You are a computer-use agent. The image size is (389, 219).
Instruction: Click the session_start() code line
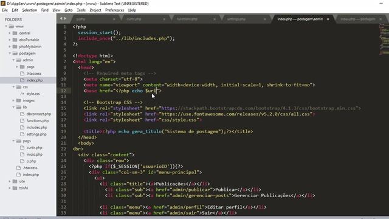(x=100, y=32)
